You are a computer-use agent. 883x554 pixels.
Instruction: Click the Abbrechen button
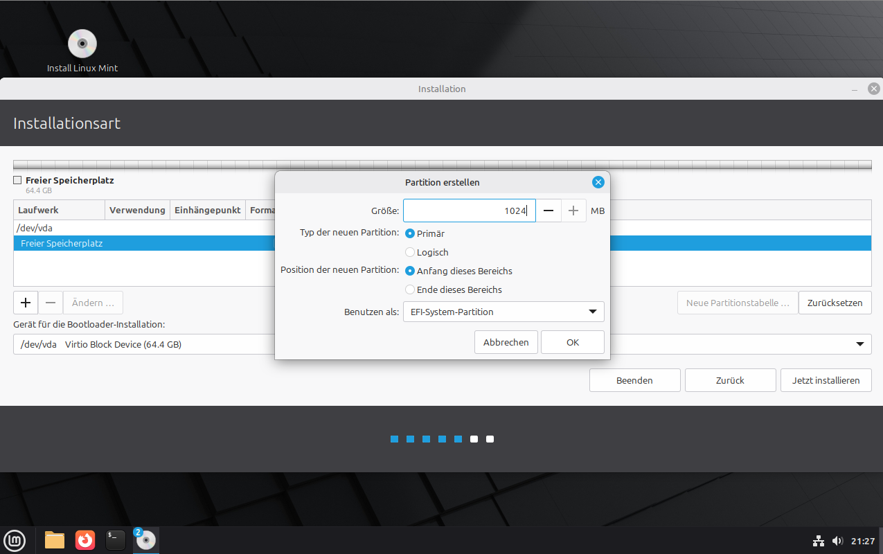tap(506, 342)
